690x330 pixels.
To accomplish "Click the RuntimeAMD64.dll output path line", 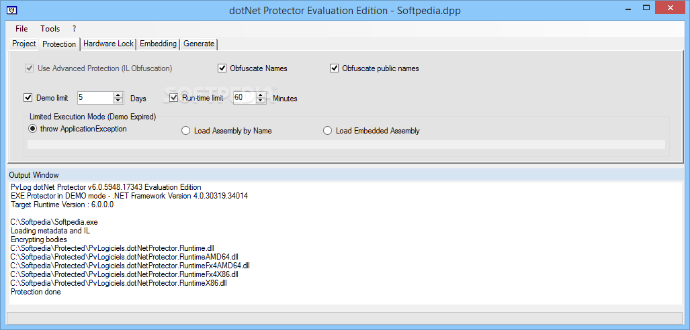I will [x=124, y=257].
